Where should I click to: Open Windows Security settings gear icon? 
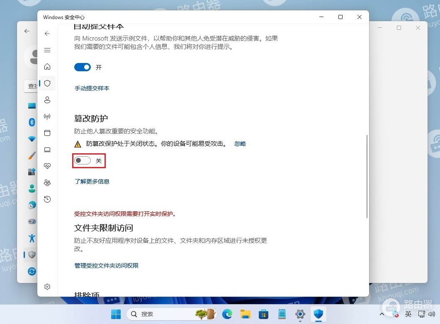pyautogui.click(x=47, y=287)
